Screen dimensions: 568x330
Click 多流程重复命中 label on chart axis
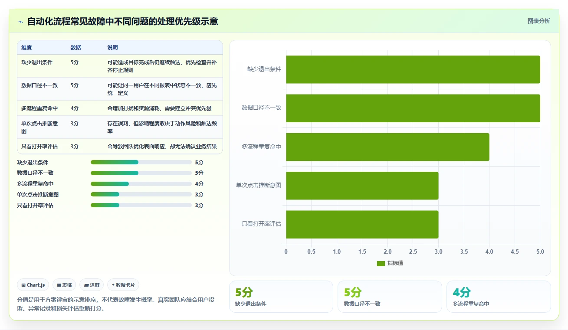tap(261, 147)
